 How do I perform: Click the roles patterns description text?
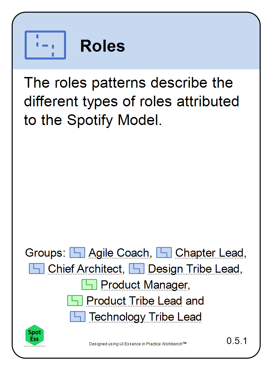132,101
